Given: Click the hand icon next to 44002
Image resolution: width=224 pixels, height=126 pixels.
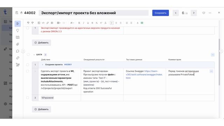Looking at the screenshot, I should [21, 13].
